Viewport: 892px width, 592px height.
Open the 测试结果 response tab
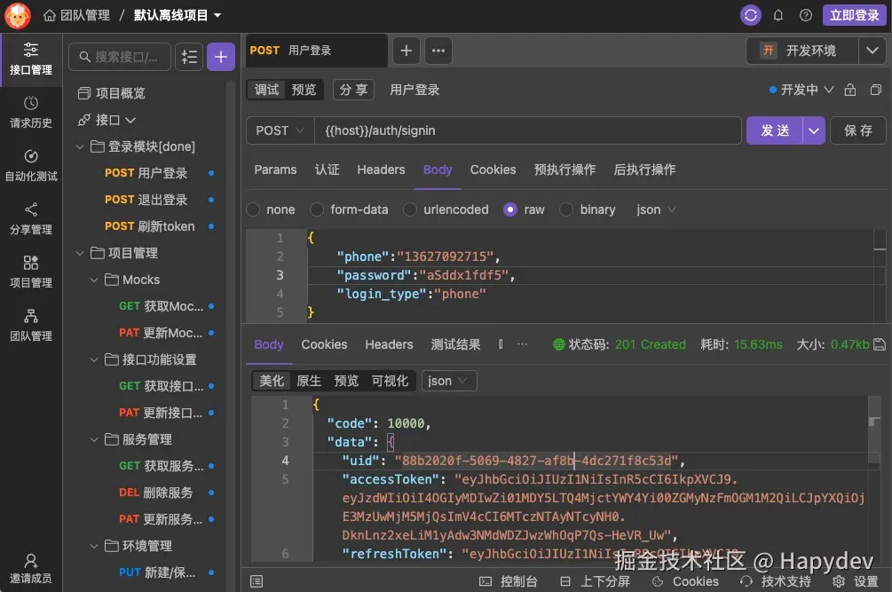[x=455, y=344]
